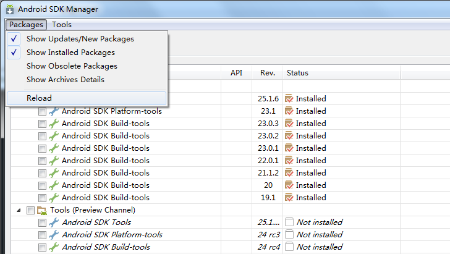Screen dimensions: 450x254
Task: Click the revision value 24 rc3
Action: tap(269, 234)
